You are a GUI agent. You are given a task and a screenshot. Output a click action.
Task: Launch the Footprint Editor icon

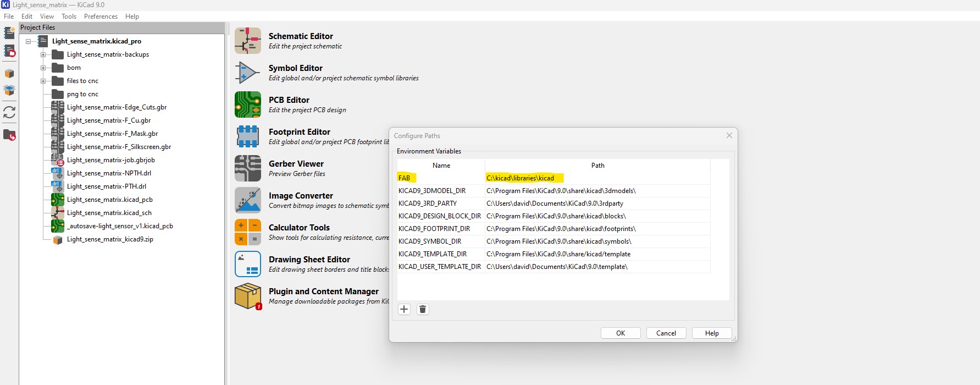[x=248, y=136]
